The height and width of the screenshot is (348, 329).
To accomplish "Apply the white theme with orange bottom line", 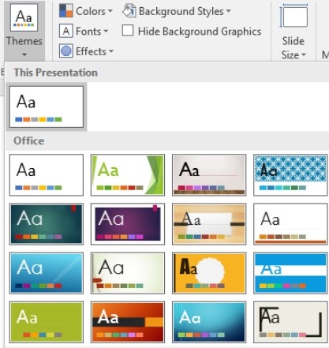I will [290, 224].
